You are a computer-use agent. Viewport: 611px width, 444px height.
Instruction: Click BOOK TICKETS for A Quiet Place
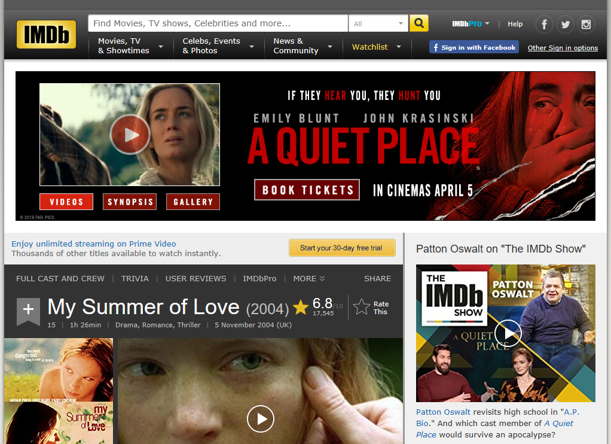[307, 190]
